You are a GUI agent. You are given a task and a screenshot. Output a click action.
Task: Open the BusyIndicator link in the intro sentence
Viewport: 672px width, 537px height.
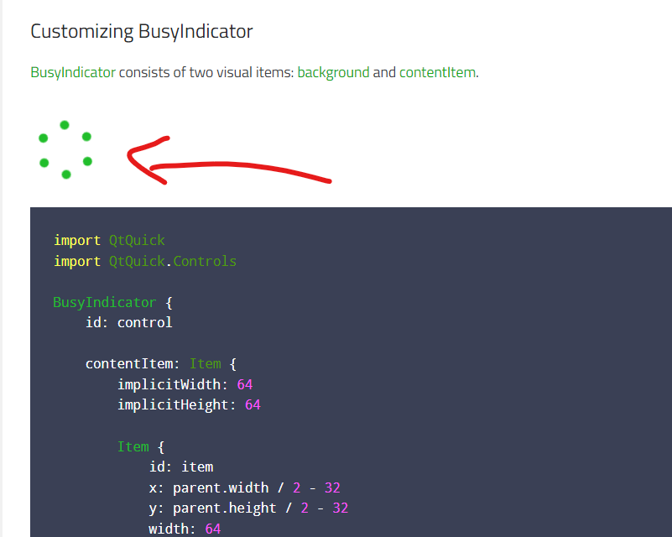point(72,72)
